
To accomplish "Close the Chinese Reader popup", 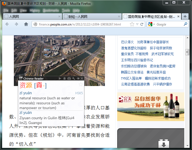I will 82,79.
